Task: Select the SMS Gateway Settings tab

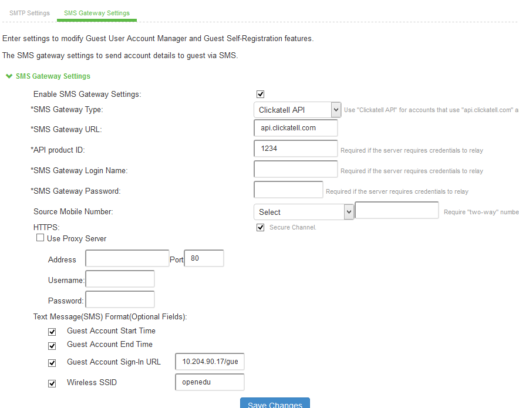Action: pos(97,13)
